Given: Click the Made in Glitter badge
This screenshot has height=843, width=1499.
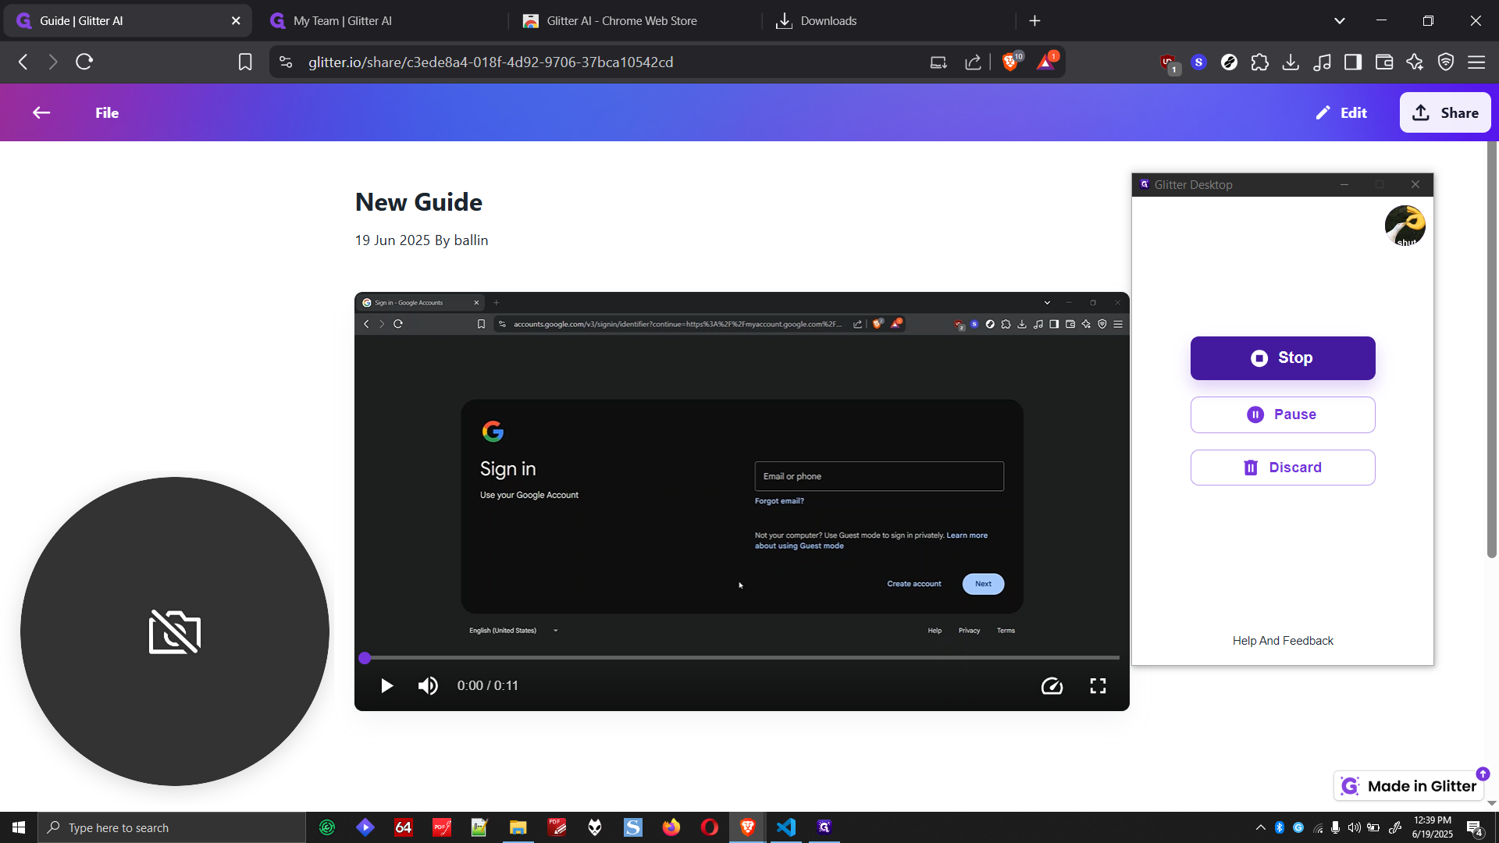Looking at the screenshot, I should 1409,786.
